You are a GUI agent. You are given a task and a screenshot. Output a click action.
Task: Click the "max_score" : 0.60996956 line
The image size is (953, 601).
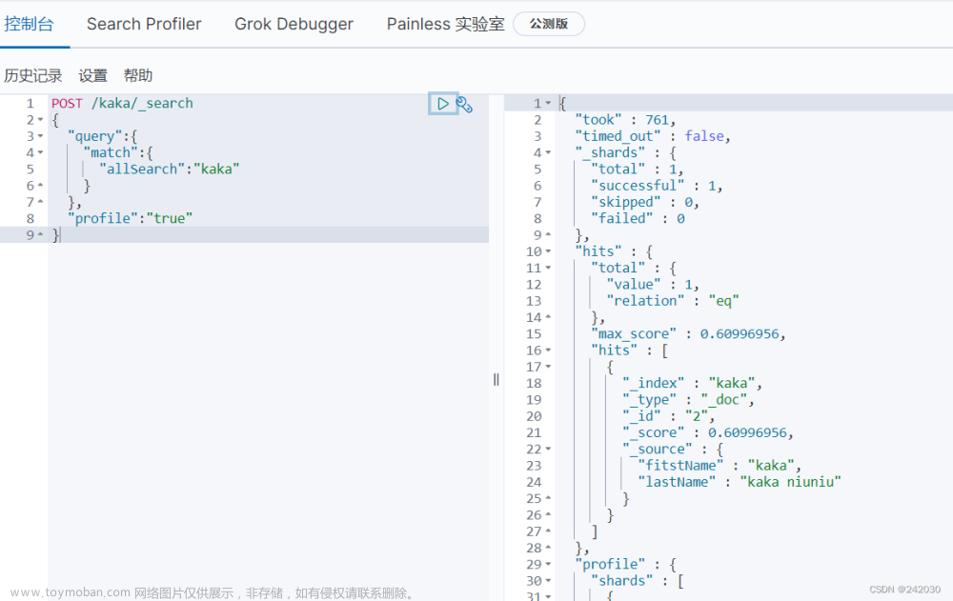[689, 333]
